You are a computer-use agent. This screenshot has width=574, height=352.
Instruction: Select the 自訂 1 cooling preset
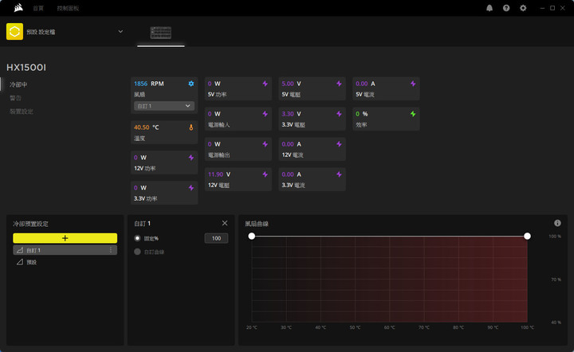coord(65,250)
